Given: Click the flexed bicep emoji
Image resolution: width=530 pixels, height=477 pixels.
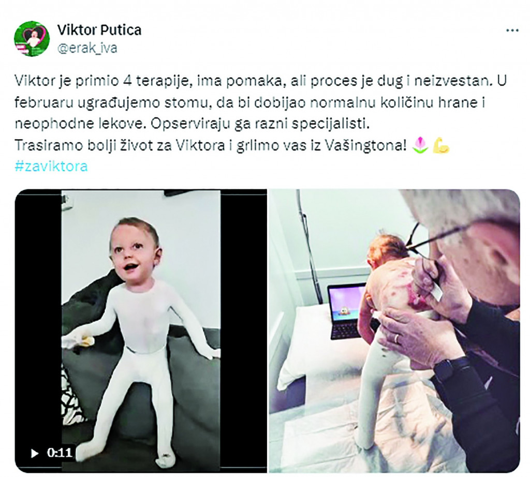Looking at the screenshot, I should click(x=442, y=145).
